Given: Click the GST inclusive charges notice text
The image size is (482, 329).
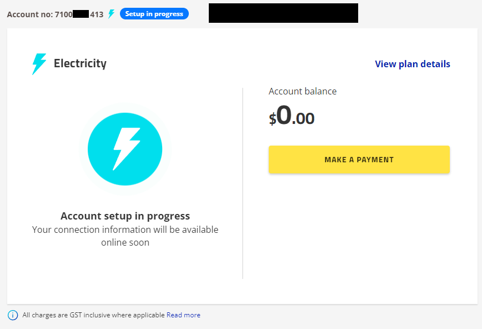Looking at the screenshot, I should point(94,315).
